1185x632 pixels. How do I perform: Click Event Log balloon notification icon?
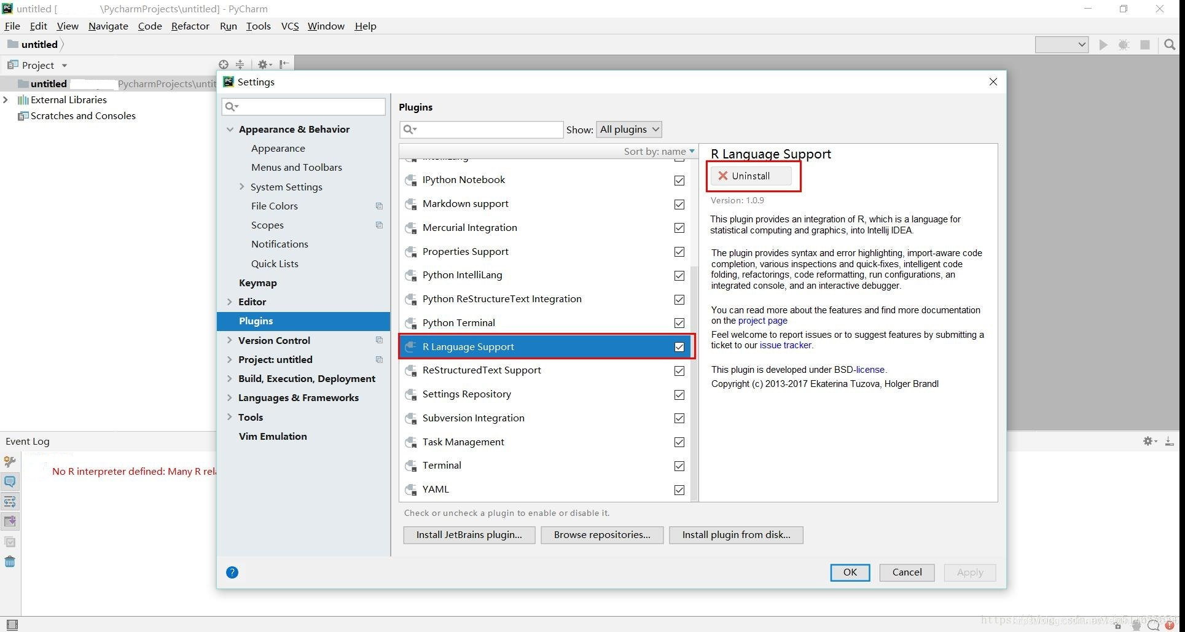10,482
